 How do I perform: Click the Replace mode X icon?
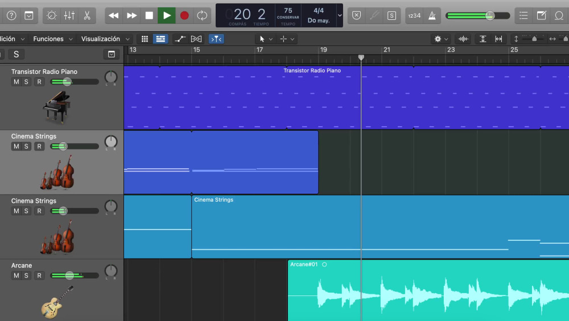click(357, 15)
